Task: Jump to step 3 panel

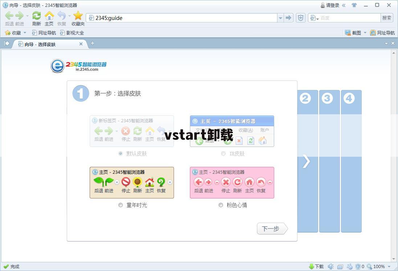Action: coord(329,161)
